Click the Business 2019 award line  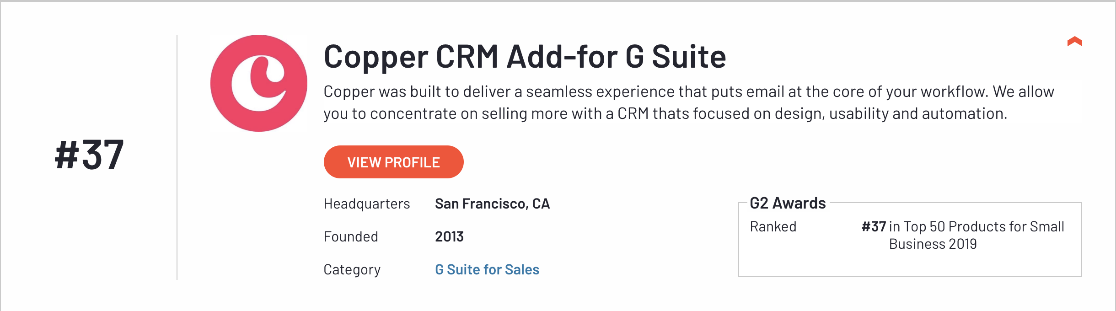point(933,244)
